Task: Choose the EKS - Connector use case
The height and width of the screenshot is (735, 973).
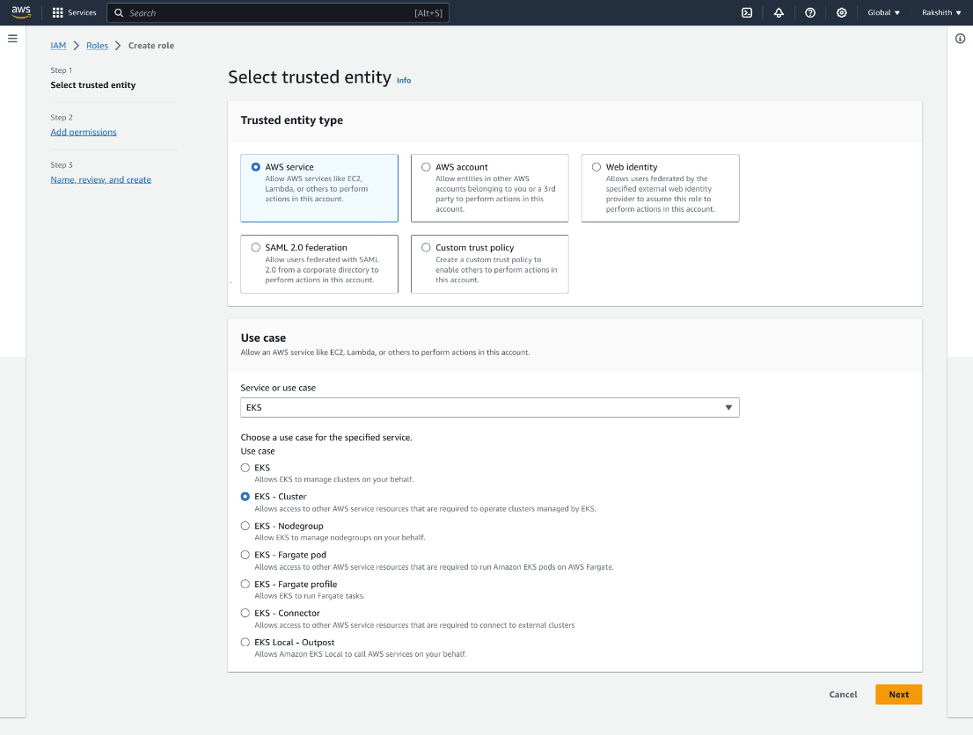Action: click(245, 613)
